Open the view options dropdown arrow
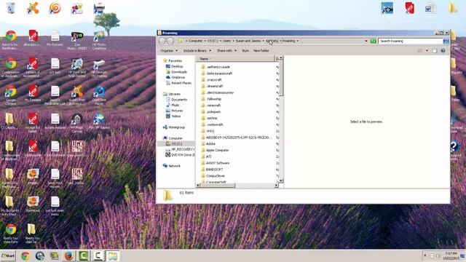The height and width of the screenshot is (262, 466). point(427,51)
